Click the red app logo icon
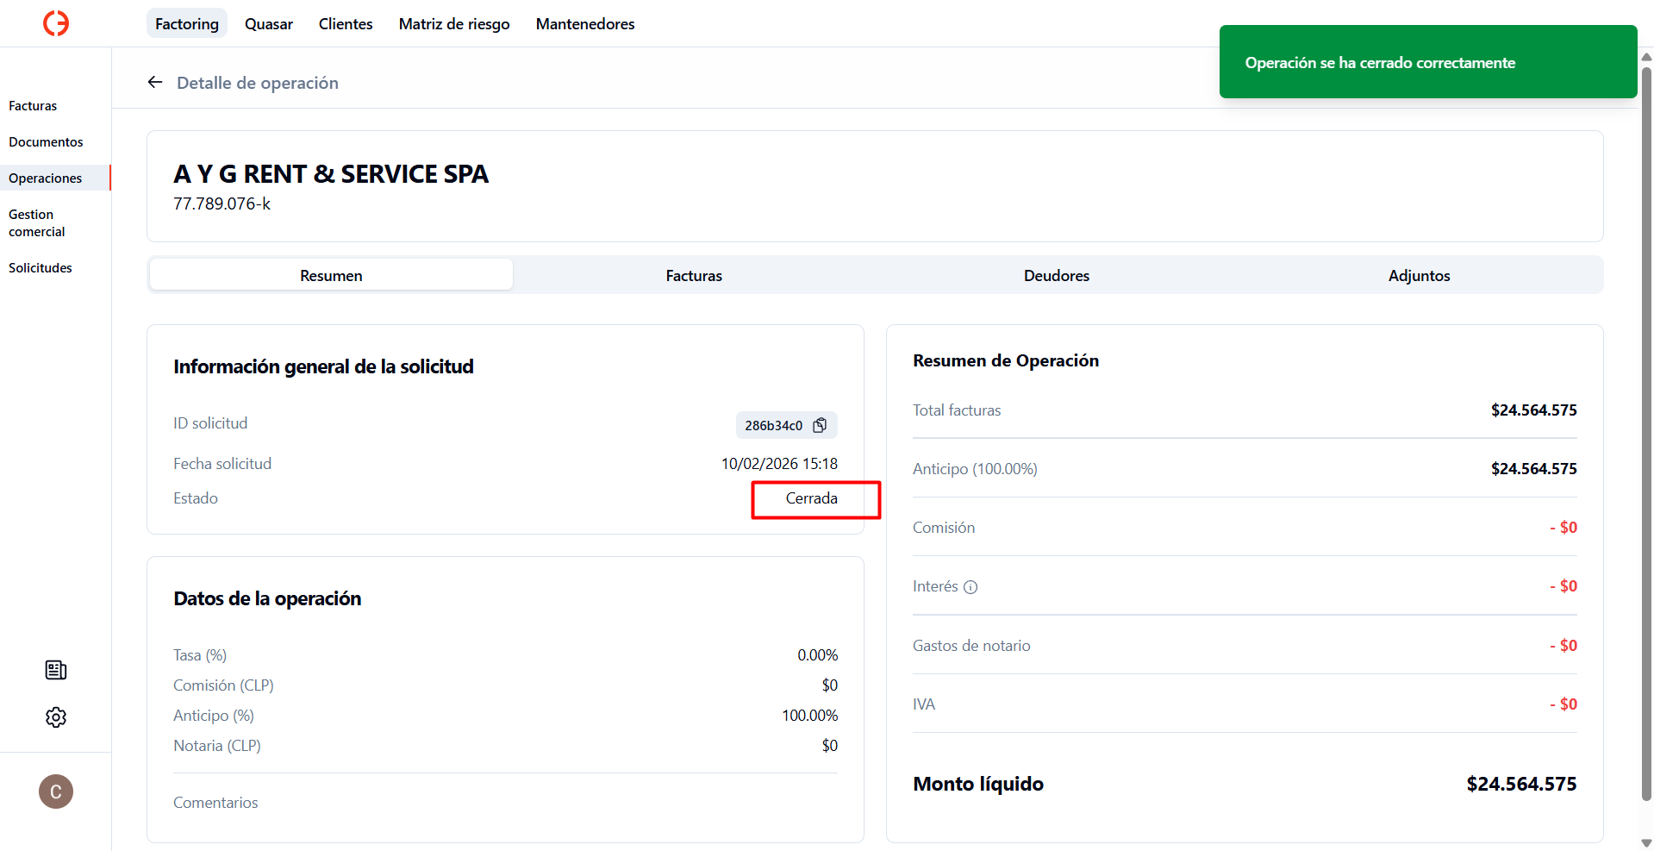1654x851 pixels. tap(56, 23)
